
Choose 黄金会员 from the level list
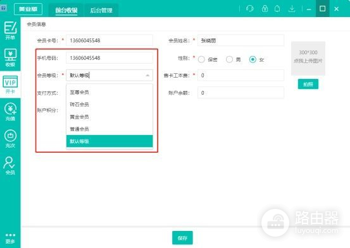(109, 117)
